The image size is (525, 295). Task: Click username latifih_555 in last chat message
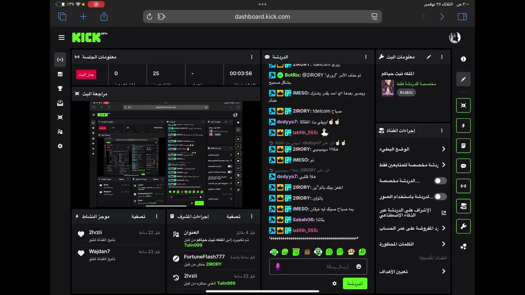(305, 230)
